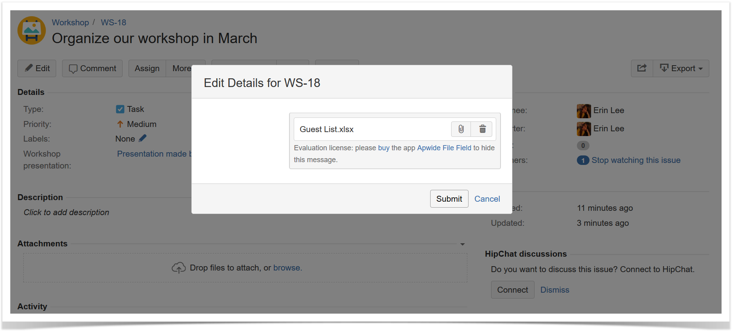Click the cloud upload icon in Attachments
This screenshot has width=735, height=333.
[x=179, y=268]
